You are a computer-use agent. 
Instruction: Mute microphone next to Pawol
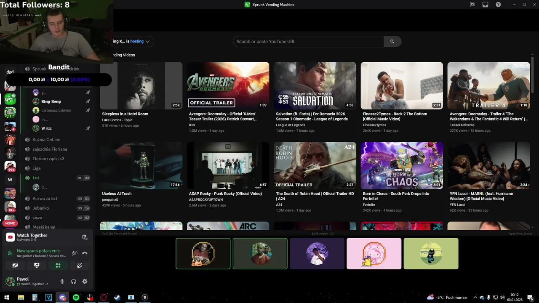62,282
